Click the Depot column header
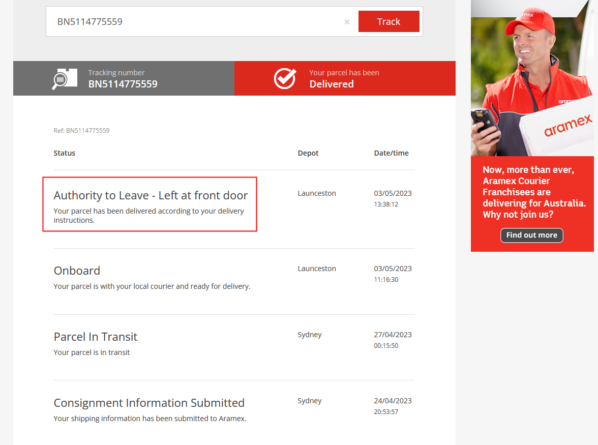Viewport: 598px width, 445px height. [x=308, y=153]
